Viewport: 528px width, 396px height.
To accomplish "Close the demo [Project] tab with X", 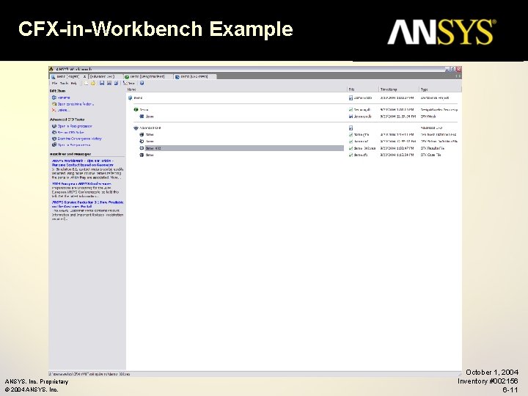I will [85, 76].
